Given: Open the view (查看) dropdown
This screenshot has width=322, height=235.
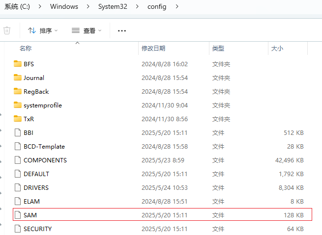Looking at the screenshot, I should click(x=87, y=31).
